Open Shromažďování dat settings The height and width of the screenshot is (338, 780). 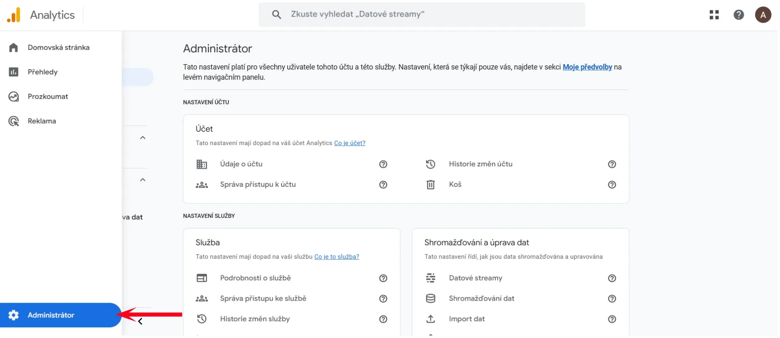(x=481, y=299)
